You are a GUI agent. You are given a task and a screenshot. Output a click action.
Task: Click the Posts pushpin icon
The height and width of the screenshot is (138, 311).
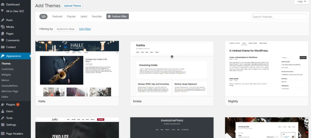(3, 20)
